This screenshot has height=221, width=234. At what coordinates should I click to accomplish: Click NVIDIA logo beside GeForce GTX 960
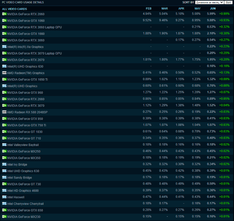[x=4, y=92]
